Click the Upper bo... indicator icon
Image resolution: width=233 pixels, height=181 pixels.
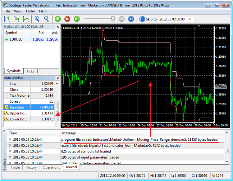click(x=7, y=113)
